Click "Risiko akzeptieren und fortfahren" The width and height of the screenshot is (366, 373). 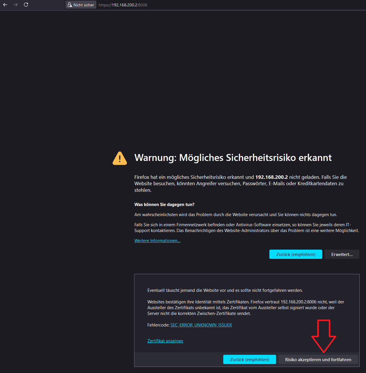[x=318, y=359]
